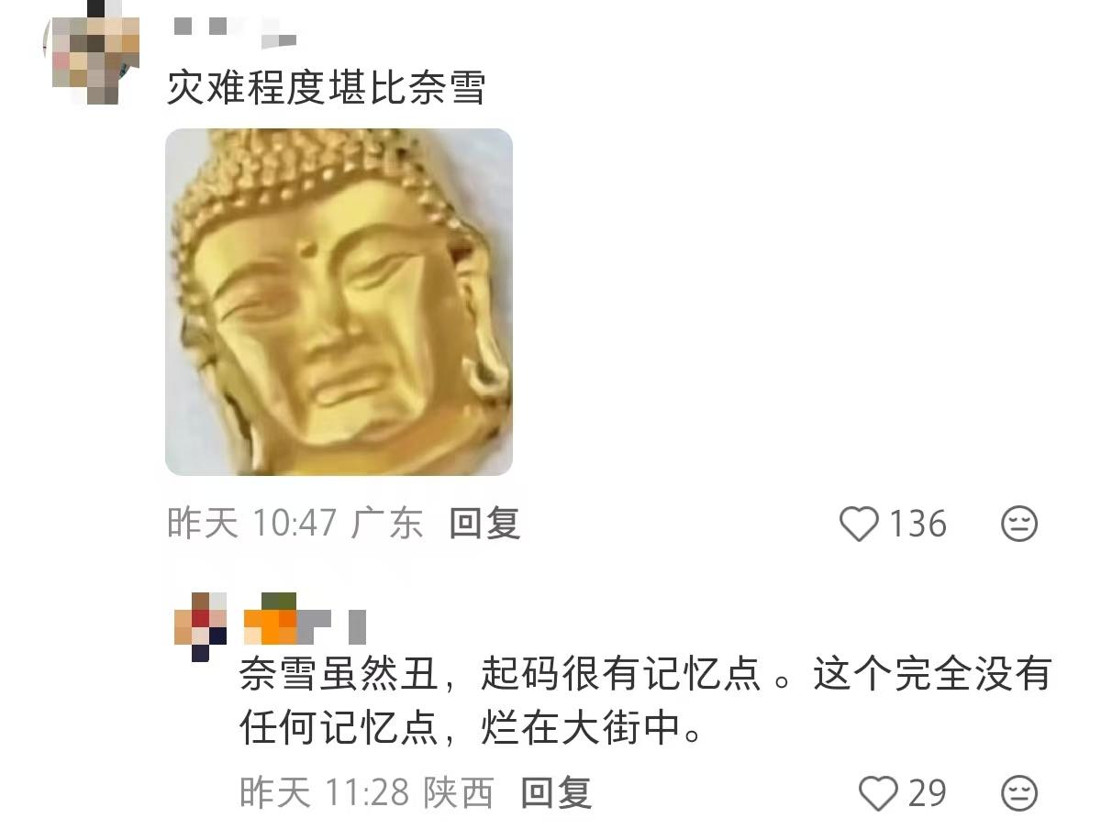The height and width of the screenshot is (829, 1101).
Task: Open the top commenter's blurred username
Action: pyautogui.click(x=235, y=32)
